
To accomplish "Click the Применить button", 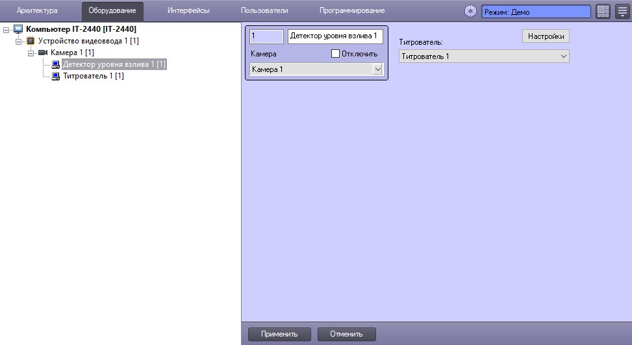I will [x=279, y=334].
